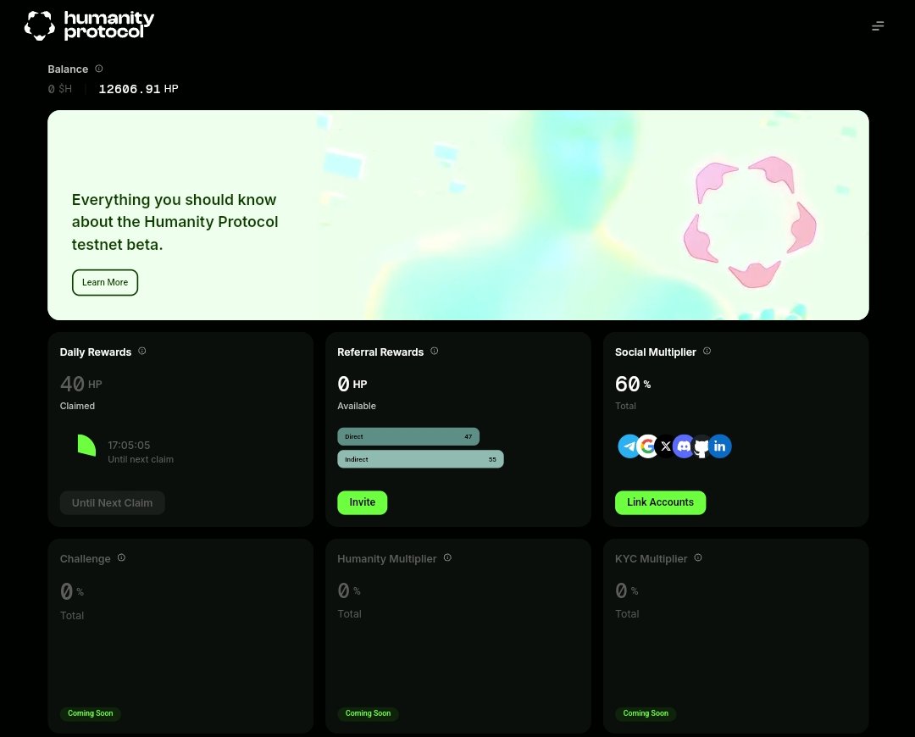Click the Social Multiplier info tooltip

(x=707, y=351)
